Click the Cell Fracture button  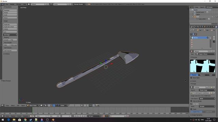pyautogui.click(x=10, y=50)
